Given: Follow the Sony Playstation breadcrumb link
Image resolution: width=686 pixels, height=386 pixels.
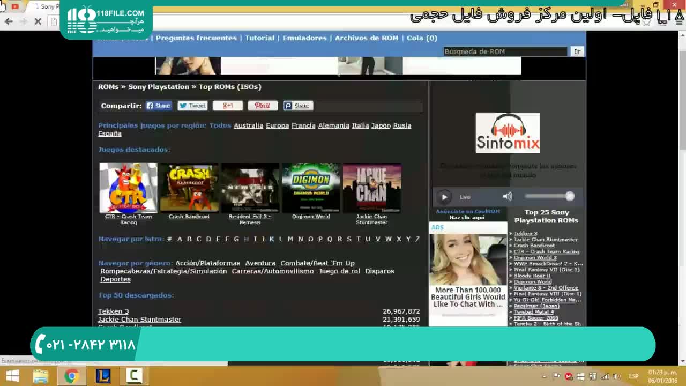Looking at the screenshot, I should [159, 87].
